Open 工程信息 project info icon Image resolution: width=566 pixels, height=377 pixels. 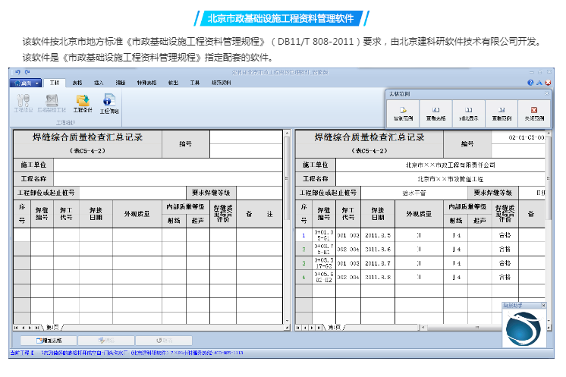point(109,103)
